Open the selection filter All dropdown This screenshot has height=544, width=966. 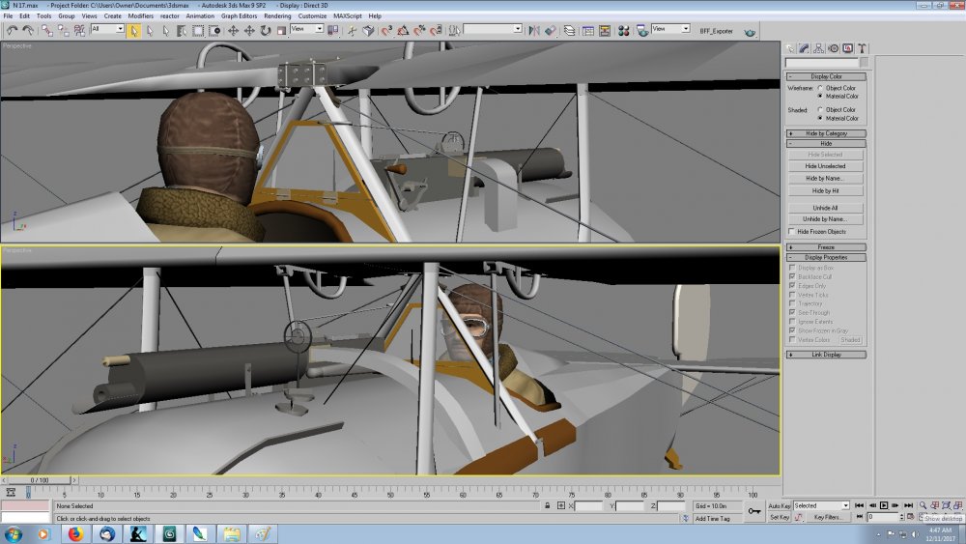[x=107, y=29]
